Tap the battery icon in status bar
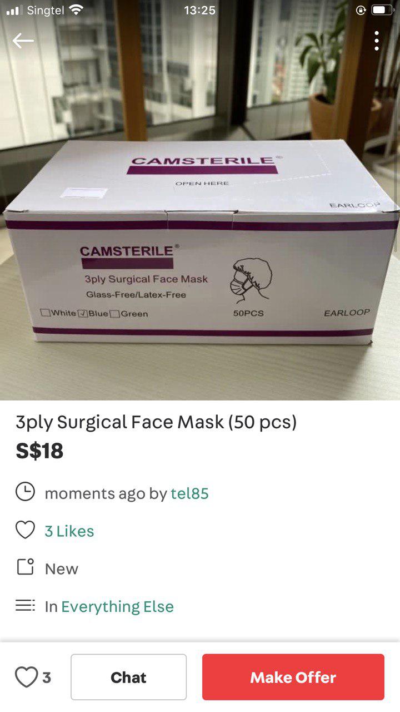This screenshot has width=400, height=712. tap(382, 10)
